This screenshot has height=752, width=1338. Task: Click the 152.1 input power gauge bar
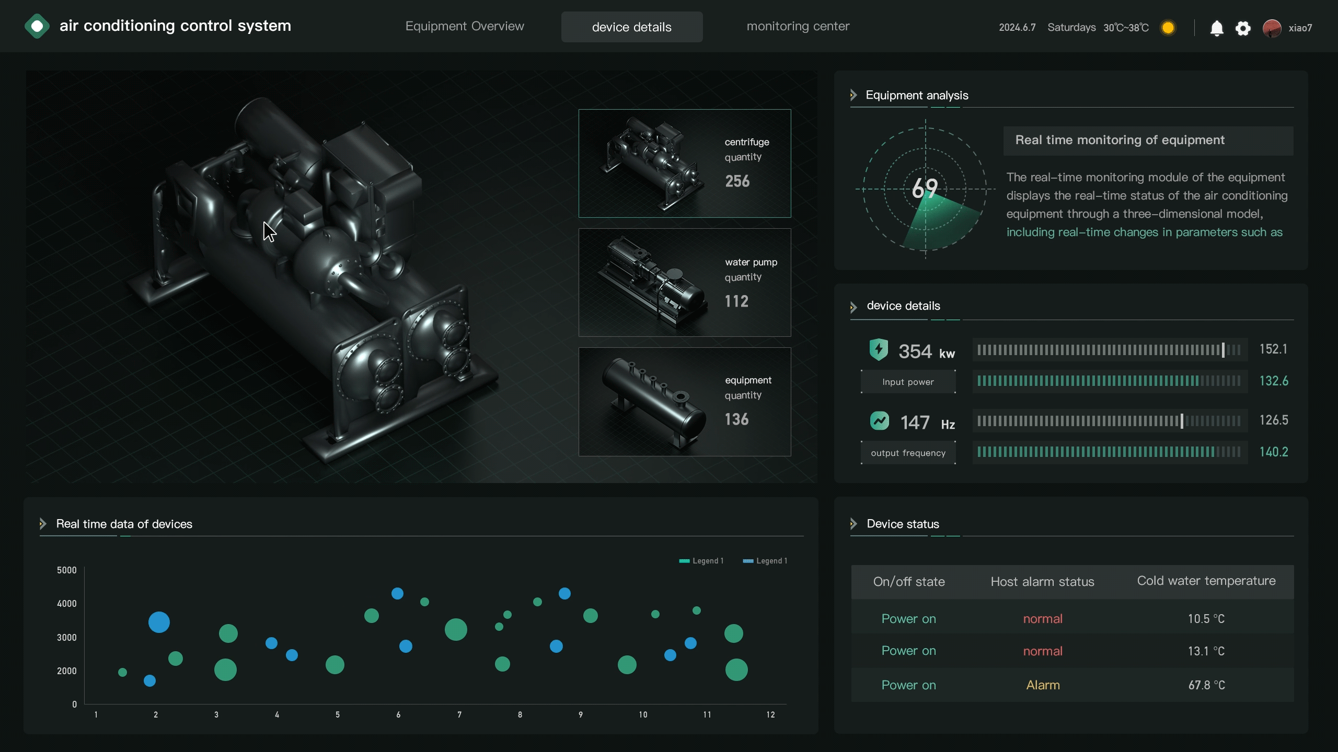[x=1110, y=350]
